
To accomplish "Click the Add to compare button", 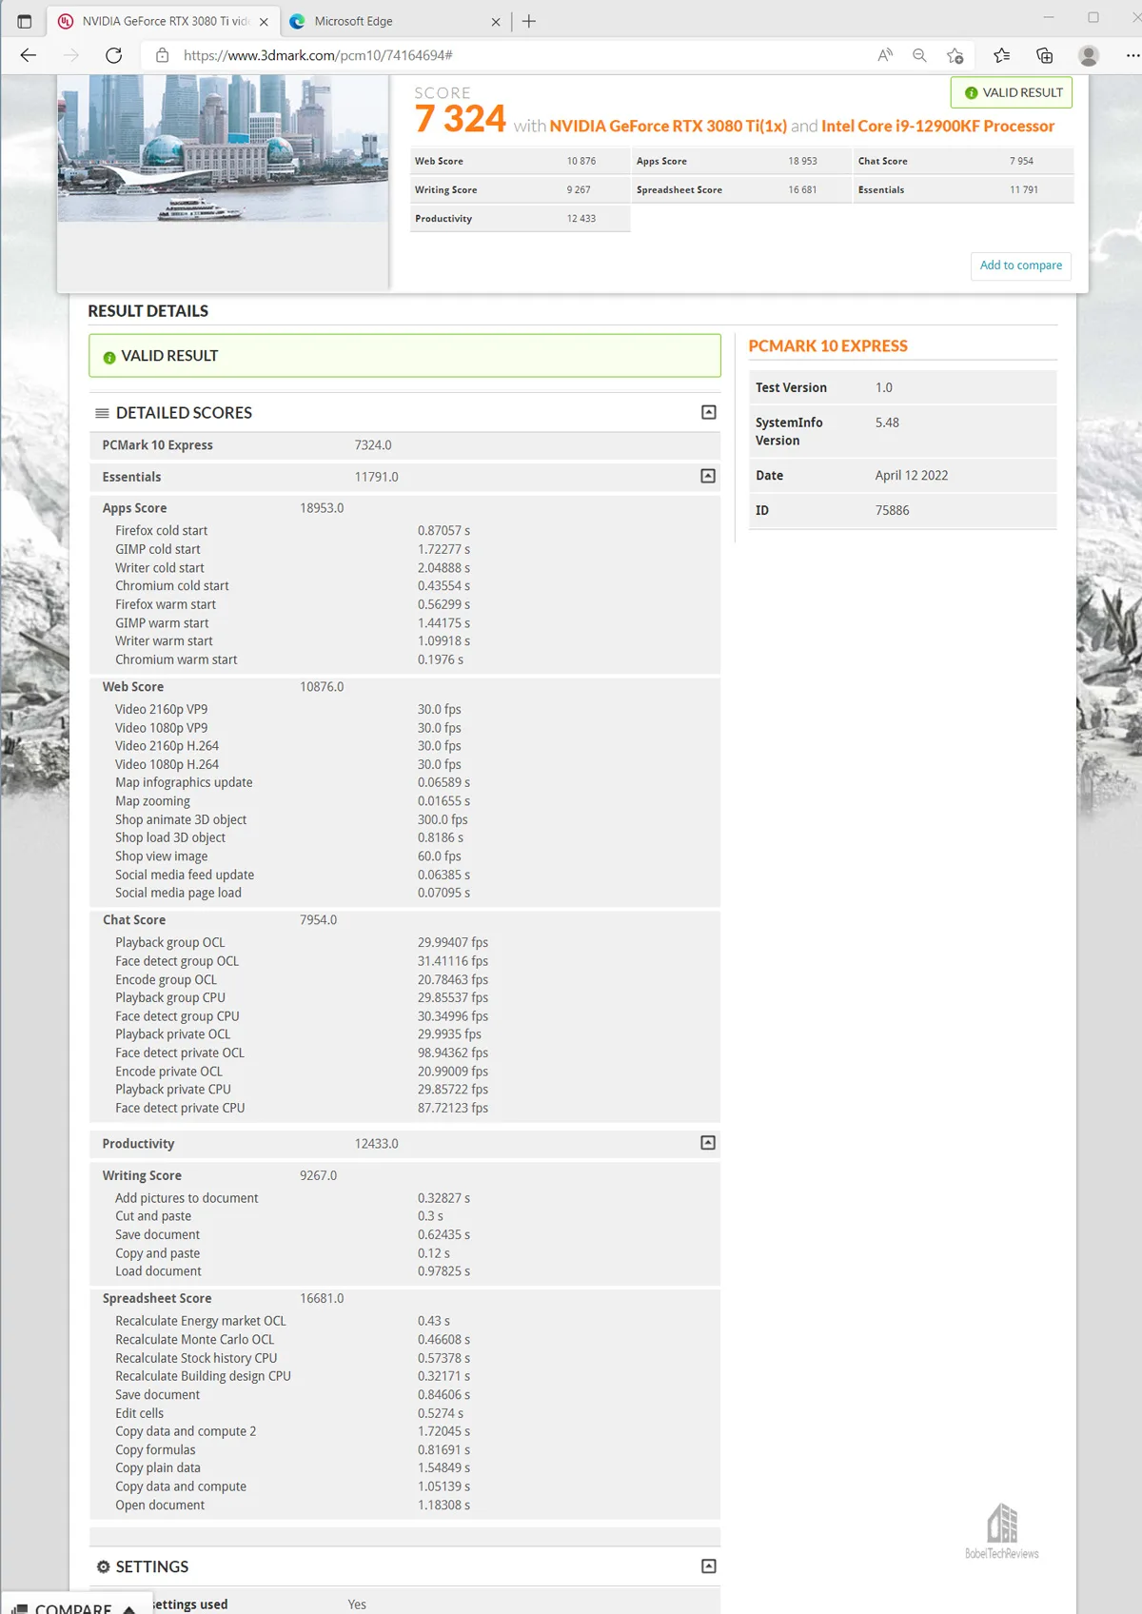I will click(x=1021, y=266).
